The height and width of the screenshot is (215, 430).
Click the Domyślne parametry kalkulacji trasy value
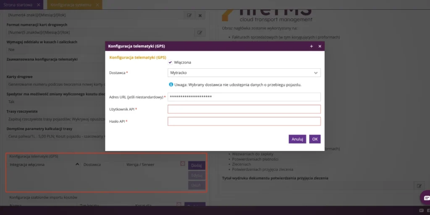point(56,136)
